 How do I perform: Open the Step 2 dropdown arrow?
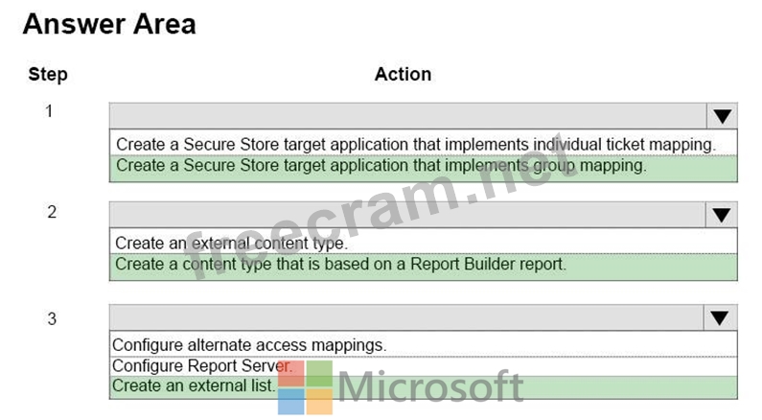tap(722, 215)
